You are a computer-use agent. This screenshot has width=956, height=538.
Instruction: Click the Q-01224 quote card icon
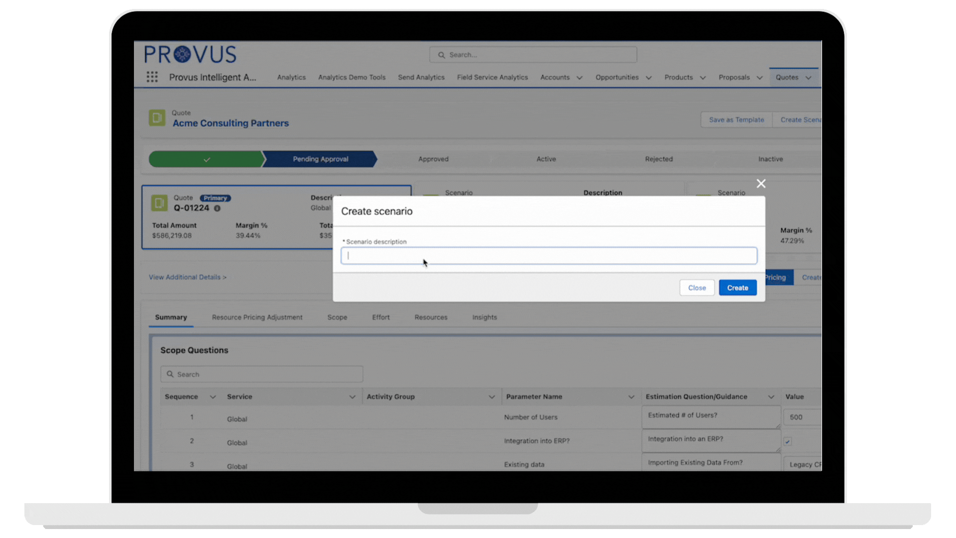pyautogui.click(x=159, y=203)
